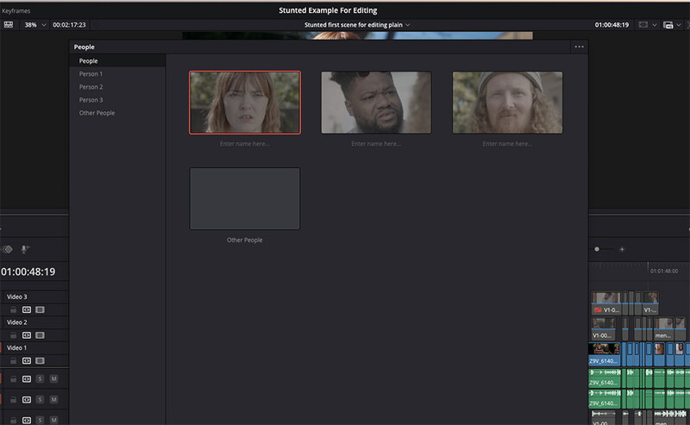Viewport: 690px width, 425px height.
Task: Select the V1-00 clip on Video 2
Action: coord(604,328)
